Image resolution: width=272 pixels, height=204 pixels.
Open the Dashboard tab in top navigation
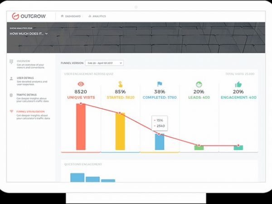(71, 16)
